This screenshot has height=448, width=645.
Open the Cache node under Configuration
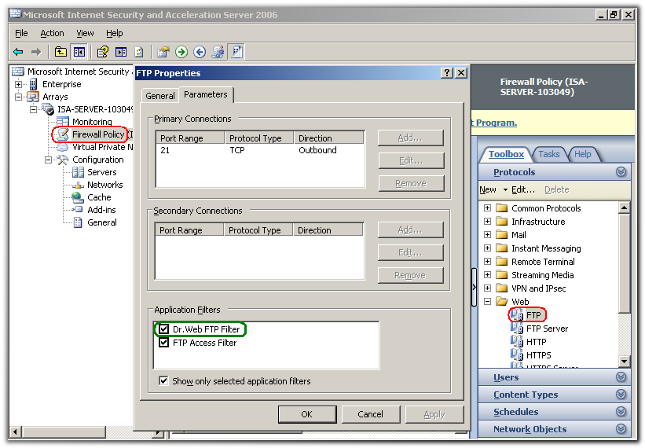tap(99, 197)
